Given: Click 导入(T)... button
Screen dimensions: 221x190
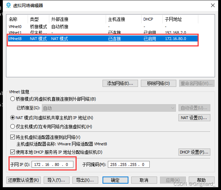Looking at the screenshot, I should click(56, 180).
